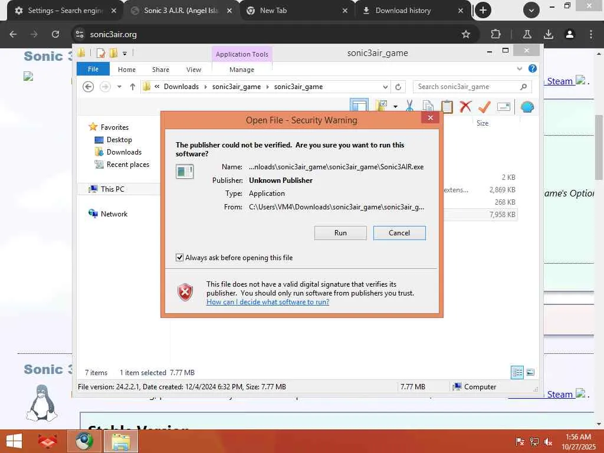Viewport: 604px width, 453px height.
Task: Expand address bar previous locations dropdown
Action: point(385,87)
